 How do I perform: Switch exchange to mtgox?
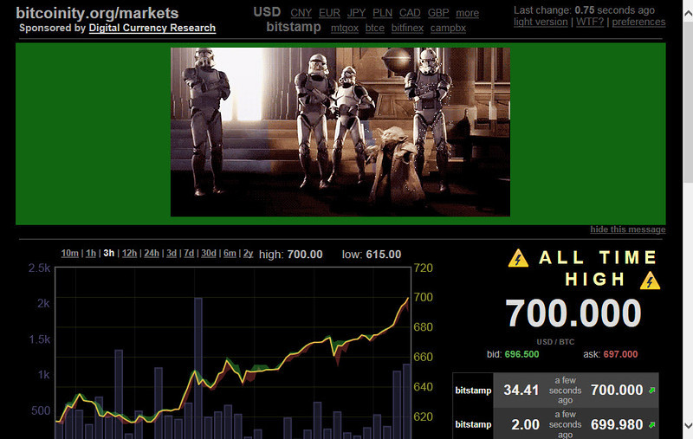pyautogui.click(x=344, y=29)
